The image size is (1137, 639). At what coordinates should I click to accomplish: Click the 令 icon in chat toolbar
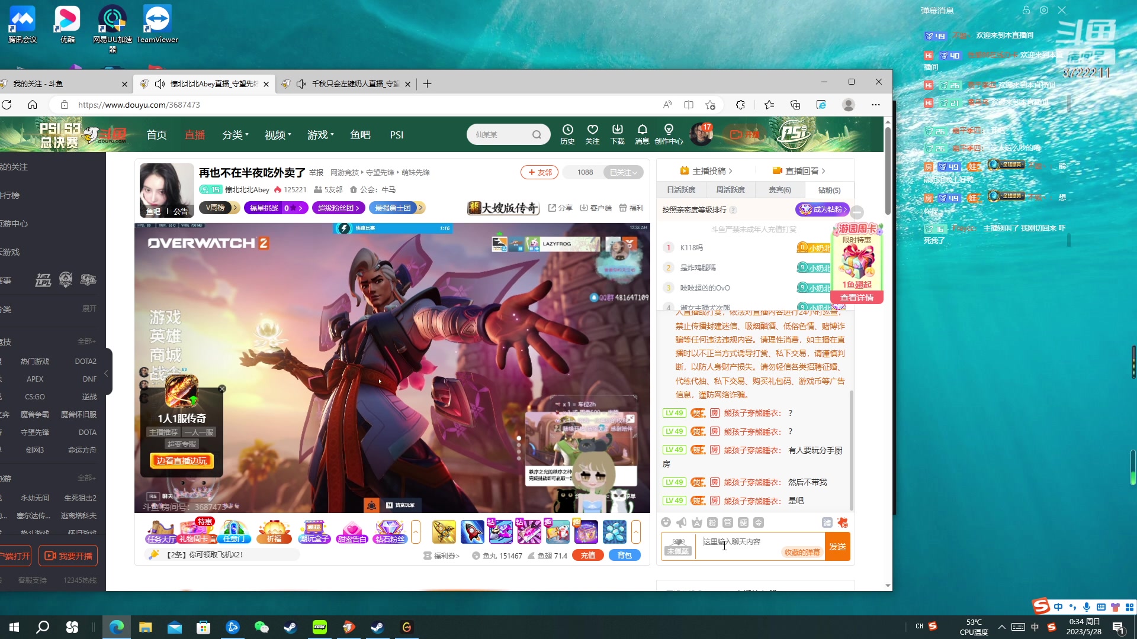(759, 522)
